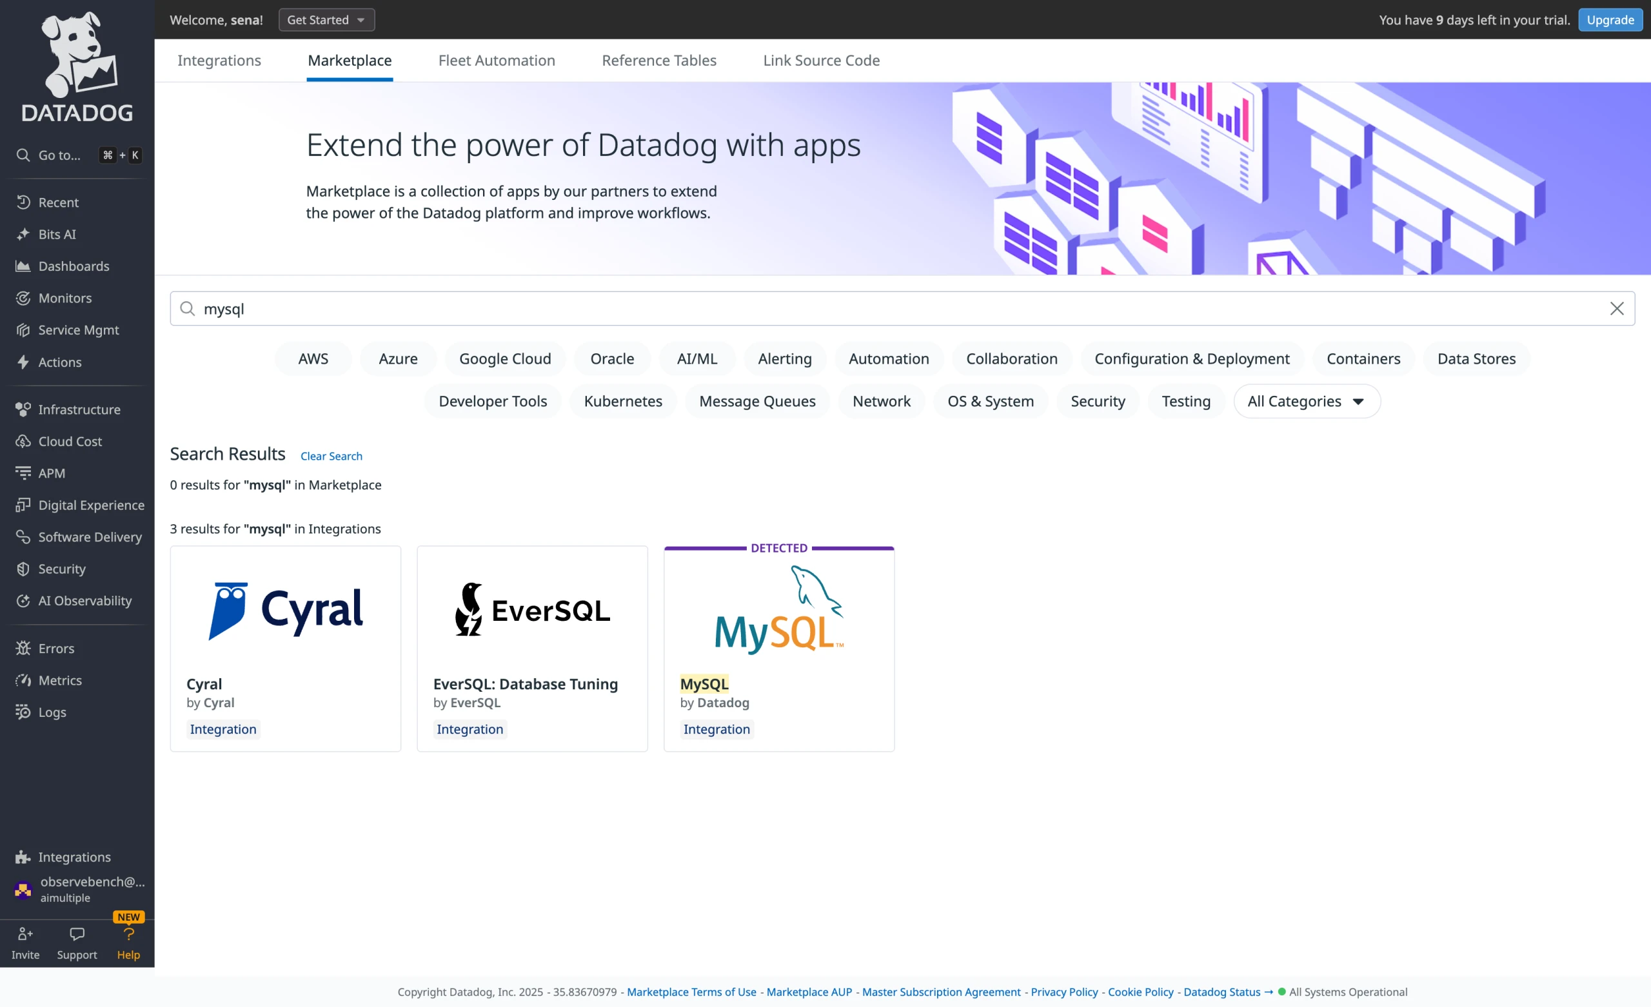
Task: Filter by the Developer Tools category
Action: pyautogui.click(x=493, y=400)
